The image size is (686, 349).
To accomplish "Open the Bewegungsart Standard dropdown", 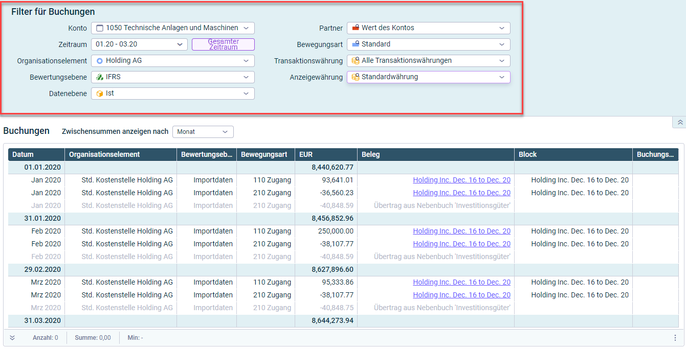I will (429, 44).
